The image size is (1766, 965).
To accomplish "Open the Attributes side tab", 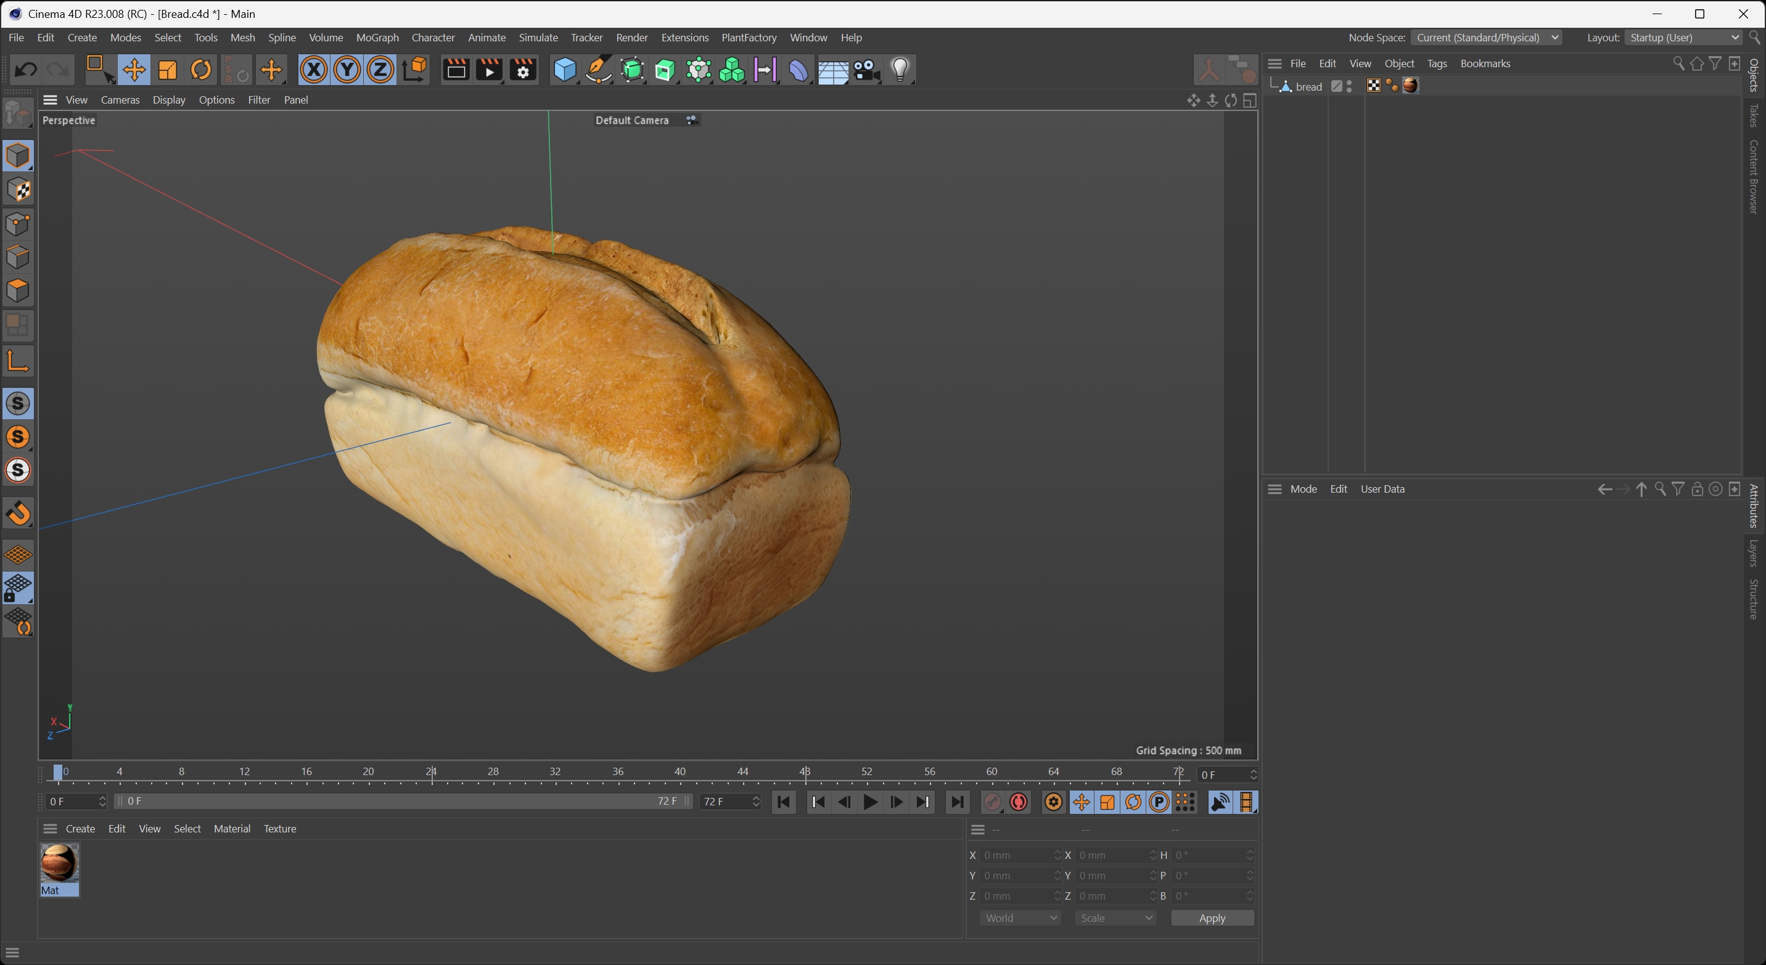I will coord(1754,506).
